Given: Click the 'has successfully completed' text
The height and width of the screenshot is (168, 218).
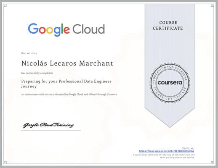Looking at the screenshot, I should click(37, 73).
